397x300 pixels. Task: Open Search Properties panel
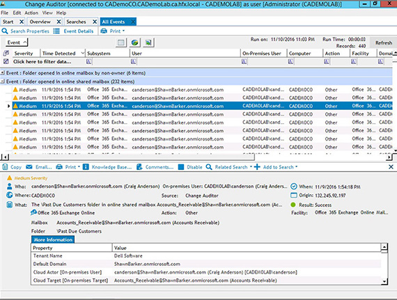pos(25,31)
